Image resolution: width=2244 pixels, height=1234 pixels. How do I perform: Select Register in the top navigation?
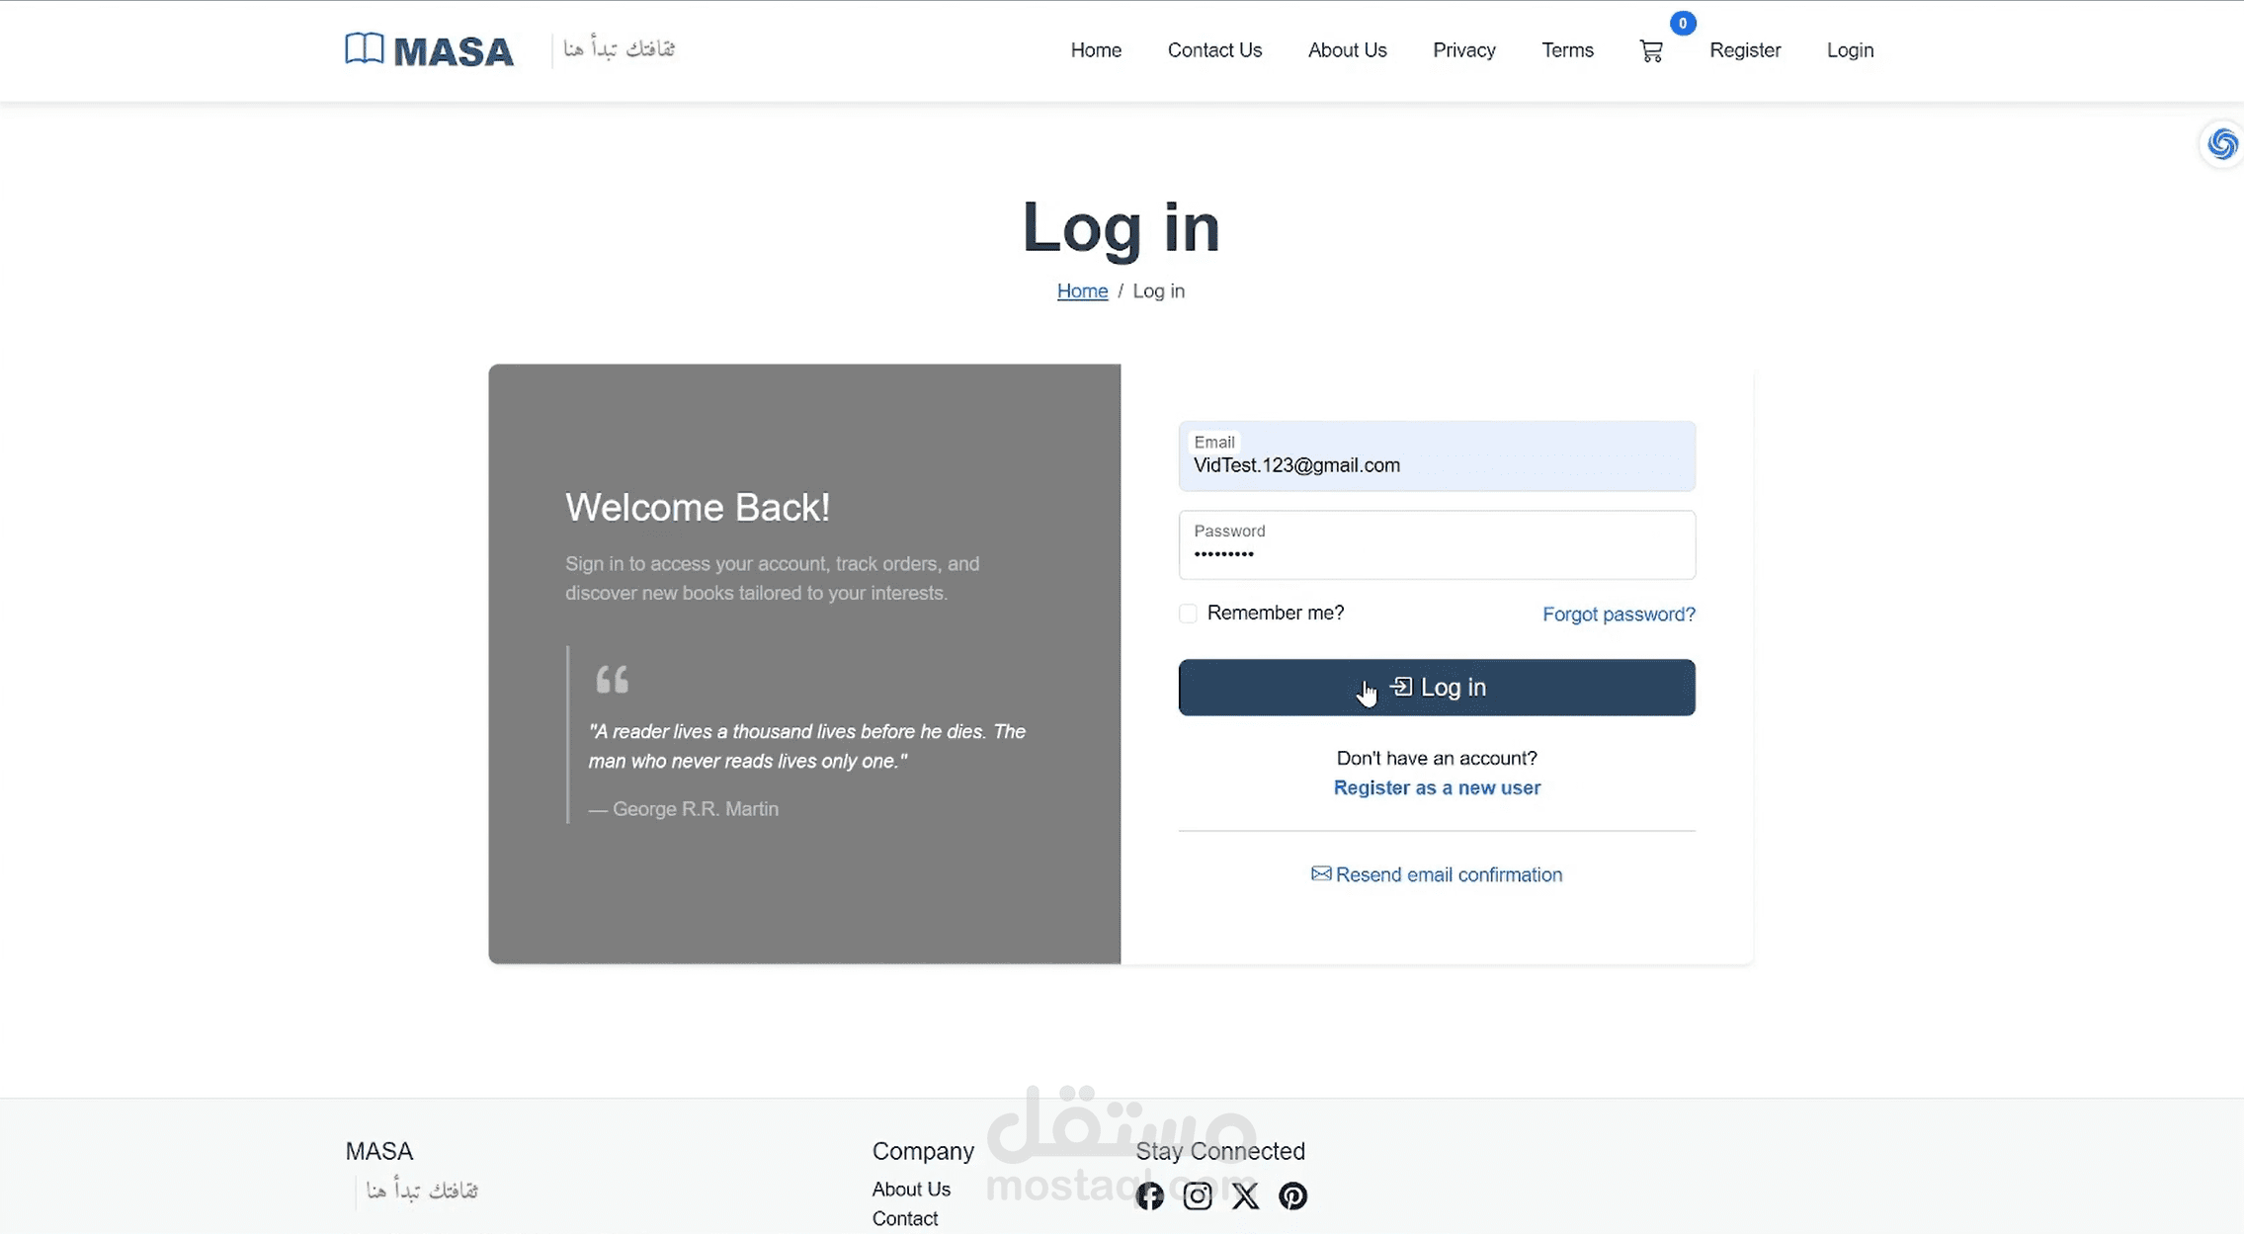[1745, 50]
